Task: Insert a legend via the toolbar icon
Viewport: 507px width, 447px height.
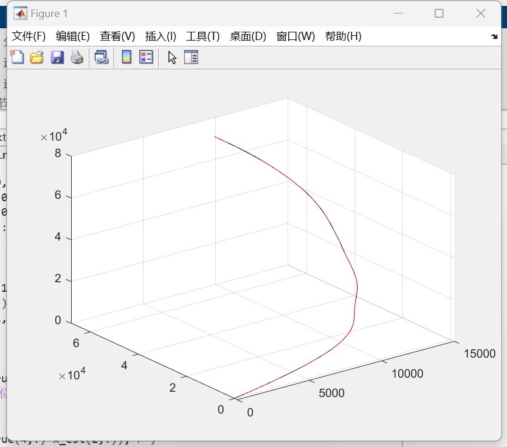Action: coord(146,57)
